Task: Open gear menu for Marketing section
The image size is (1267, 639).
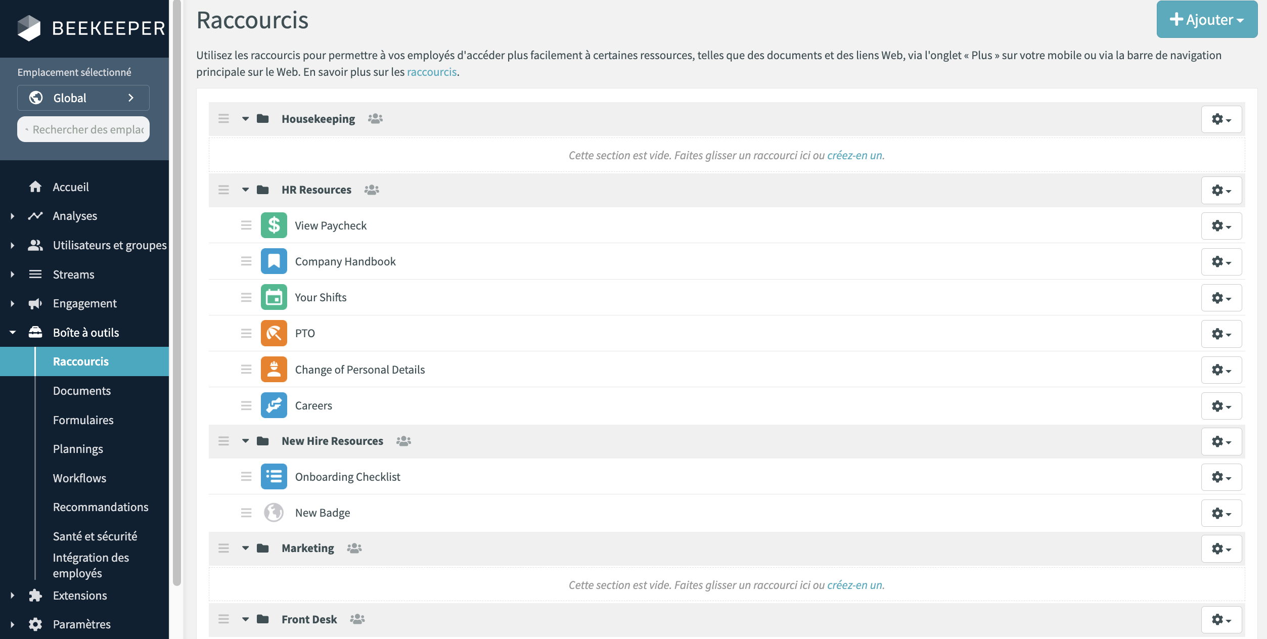Action: tap(1221, 549)
